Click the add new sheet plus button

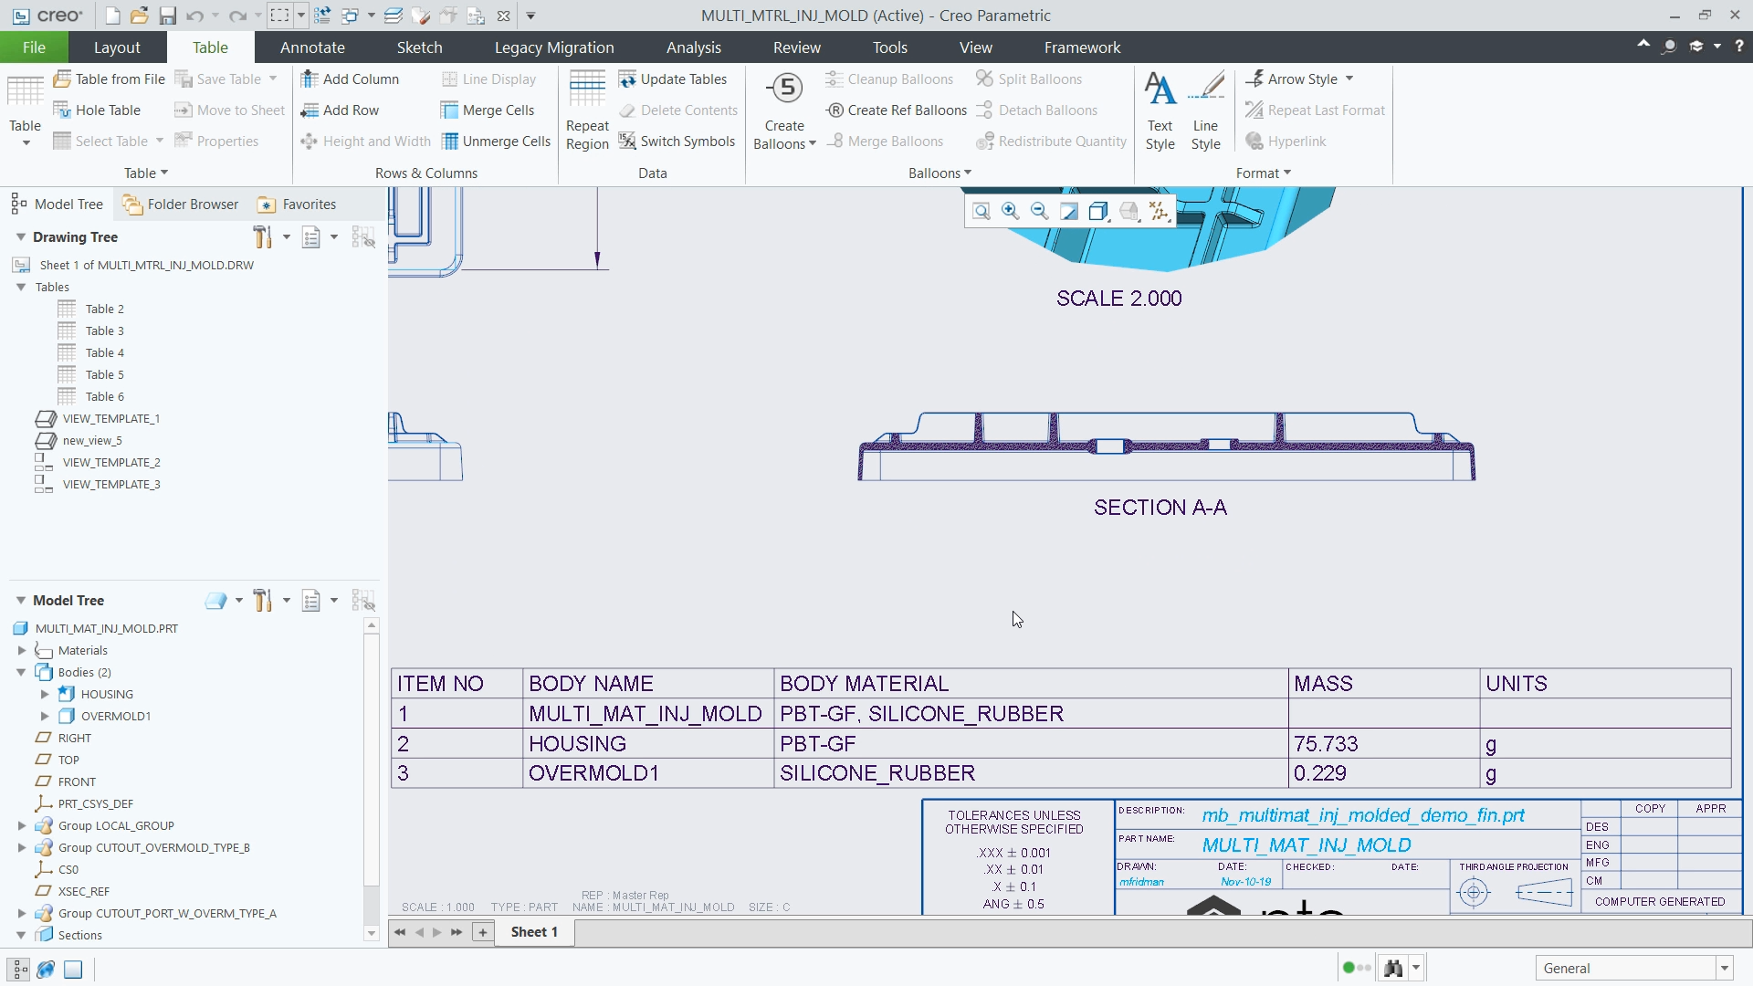click(483, 932)
